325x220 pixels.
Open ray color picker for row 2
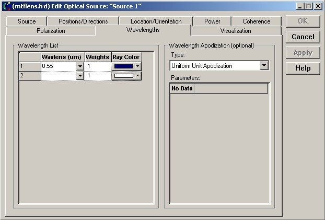coord(137,76)
